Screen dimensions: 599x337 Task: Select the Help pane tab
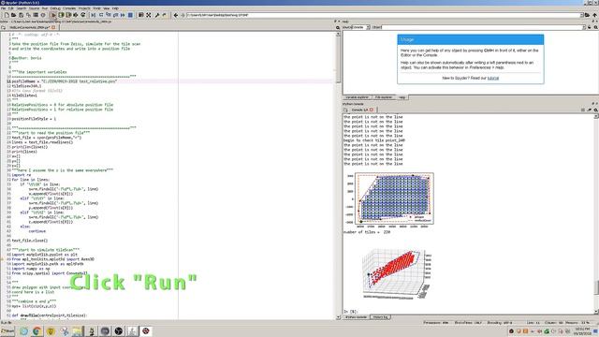pos(402,97)
